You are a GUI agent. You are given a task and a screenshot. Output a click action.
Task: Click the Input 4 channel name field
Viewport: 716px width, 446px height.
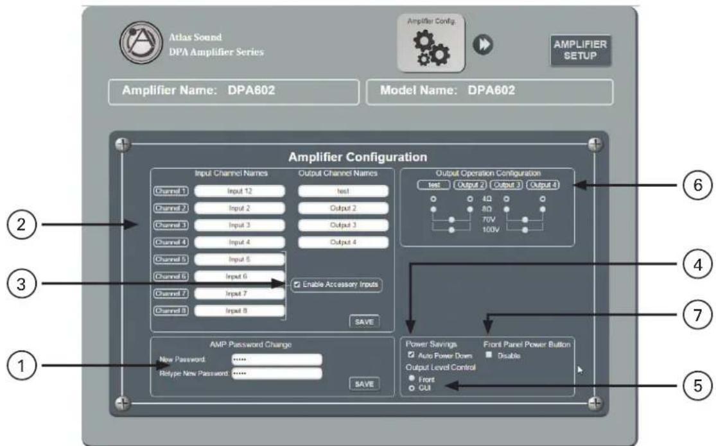240,243
